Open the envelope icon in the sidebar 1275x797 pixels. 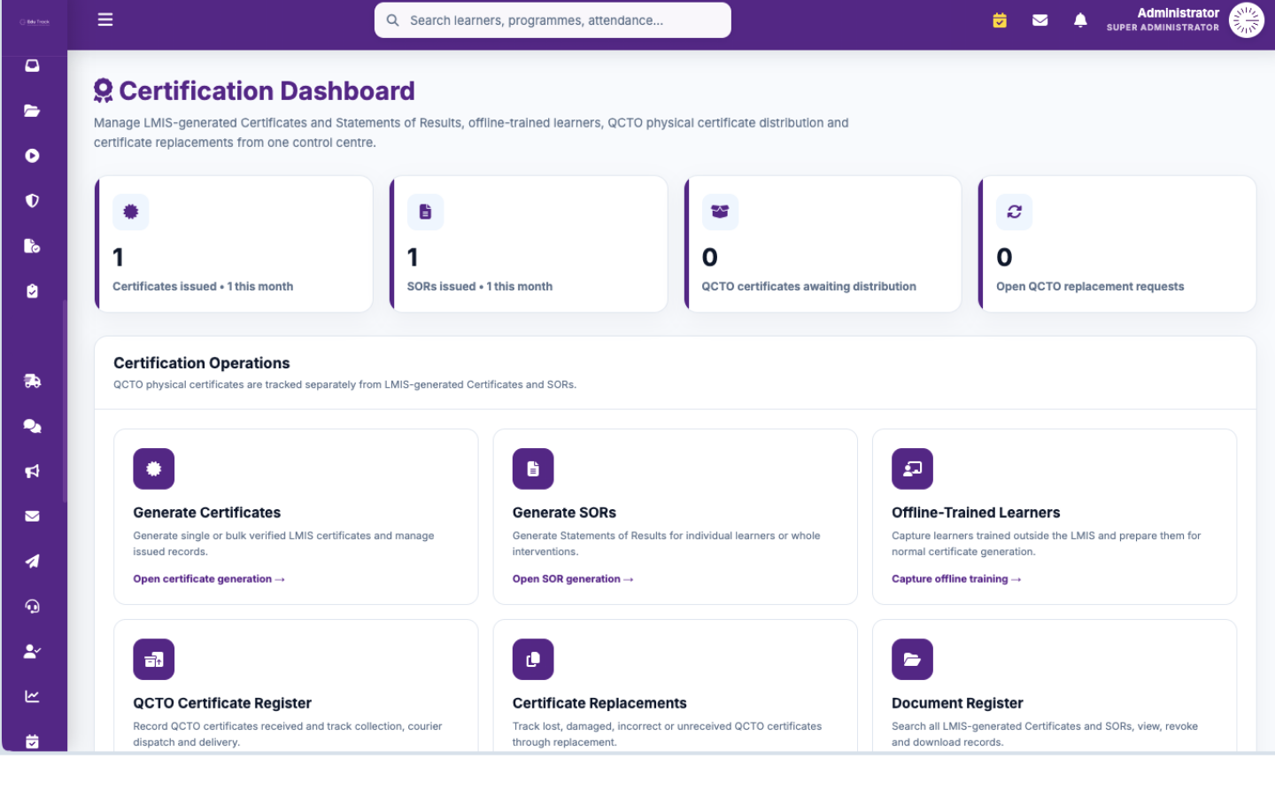(33, 516)
